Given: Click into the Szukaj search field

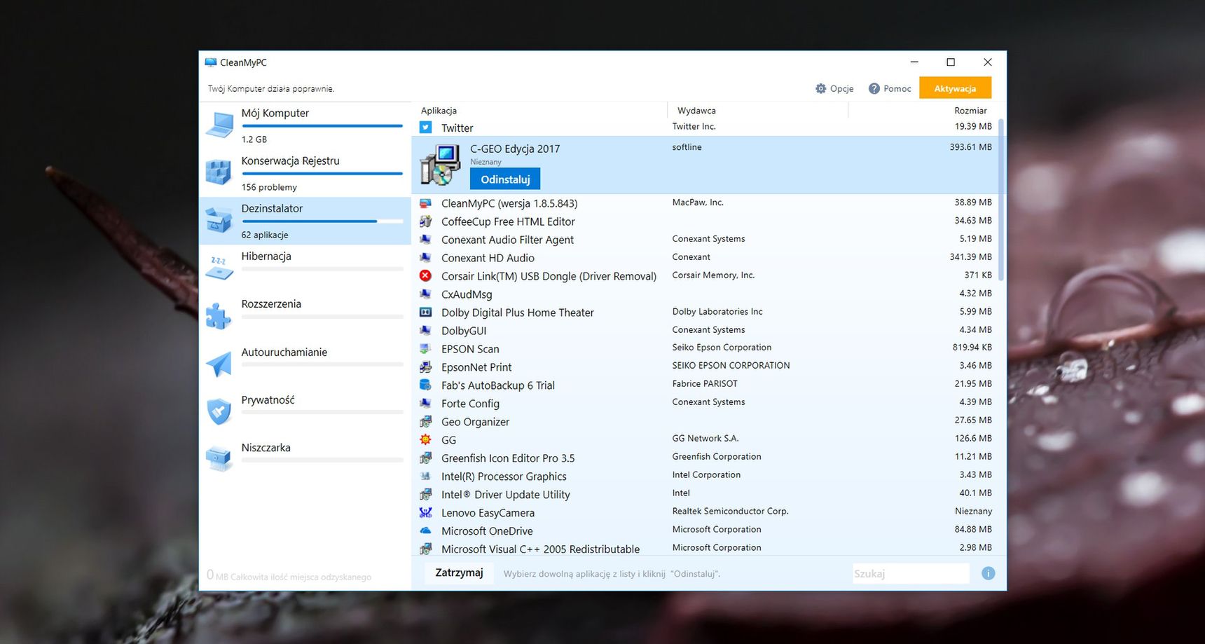Looking at the screenshot, I should [x=911, y=573].
